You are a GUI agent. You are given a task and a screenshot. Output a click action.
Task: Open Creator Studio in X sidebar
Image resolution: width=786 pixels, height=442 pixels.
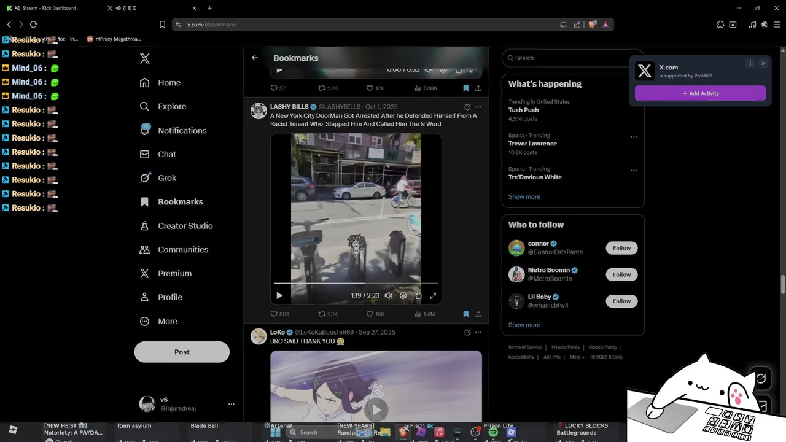176,226
